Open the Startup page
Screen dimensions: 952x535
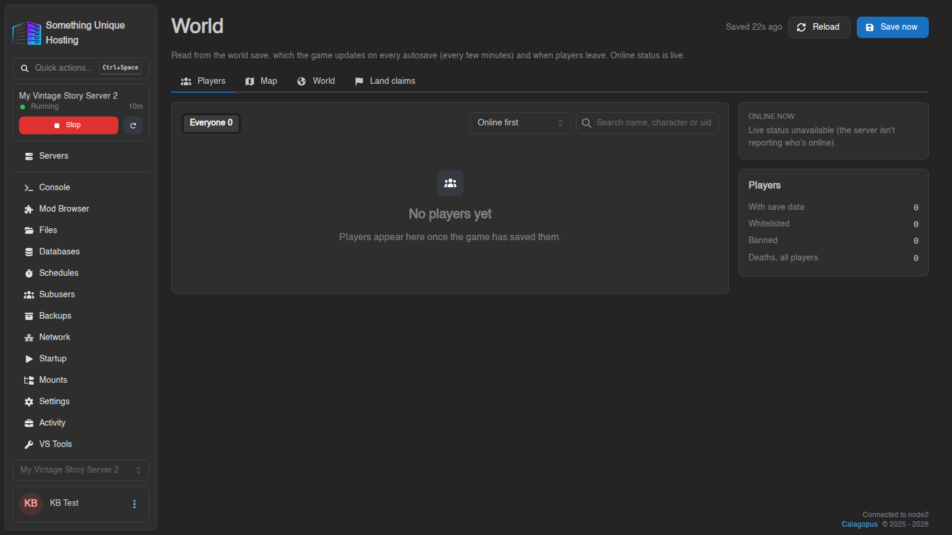click(x=81, y=358)
